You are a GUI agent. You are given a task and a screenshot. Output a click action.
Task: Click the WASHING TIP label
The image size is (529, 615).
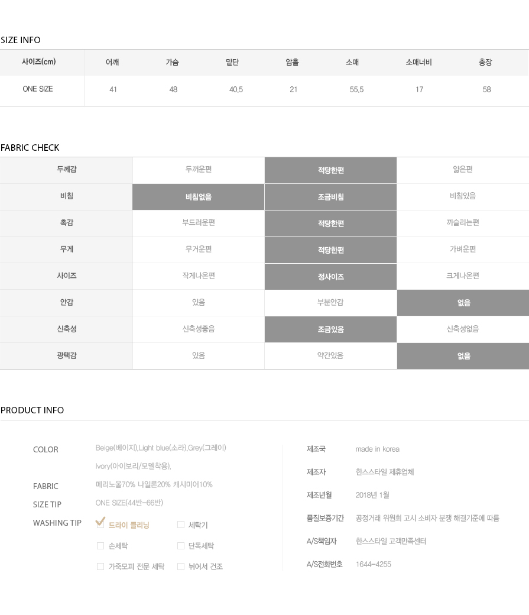click(57, 523)
